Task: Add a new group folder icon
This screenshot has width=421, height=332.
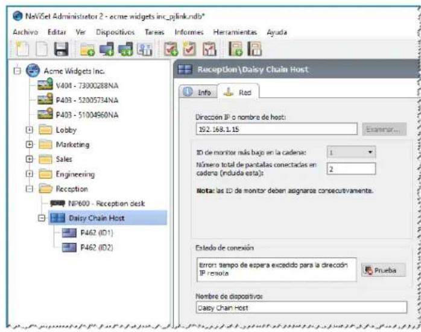Action: pyautogui.click(x=87, y=49)
